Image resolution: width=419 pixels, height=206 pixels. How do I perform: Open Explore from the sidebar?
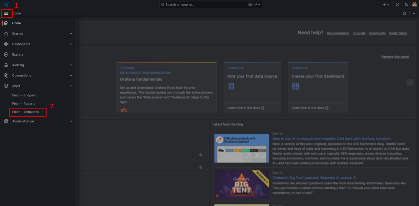[x=18, y=55]
